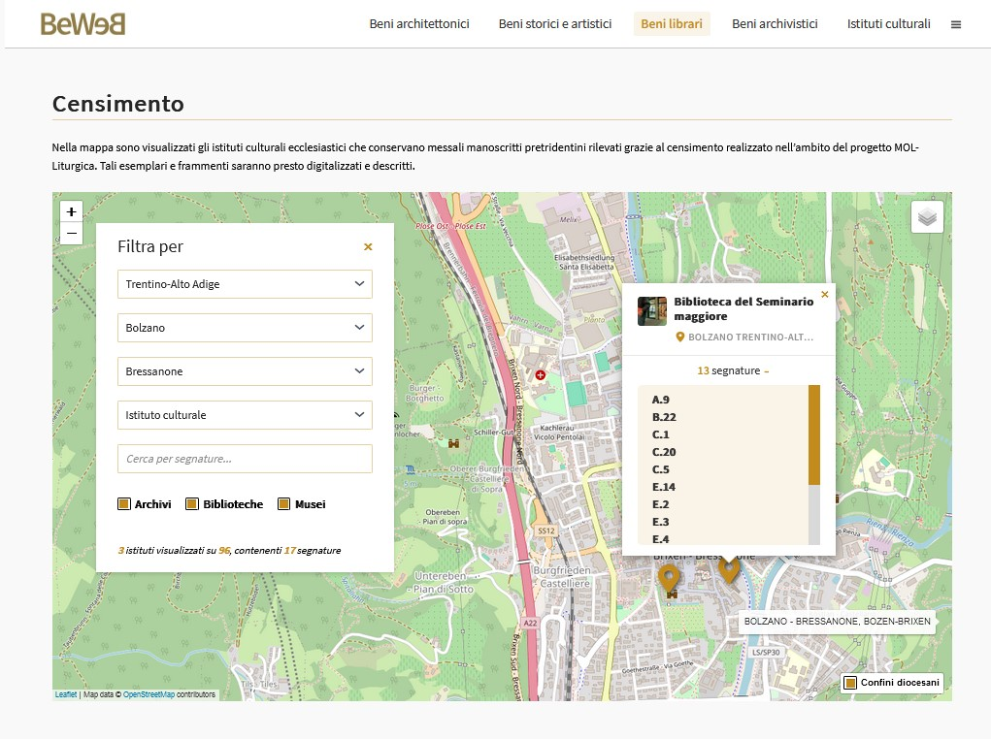Expand the Bolzano province dropdown
This screenshot has width=991, height=739.
[245, 328]
